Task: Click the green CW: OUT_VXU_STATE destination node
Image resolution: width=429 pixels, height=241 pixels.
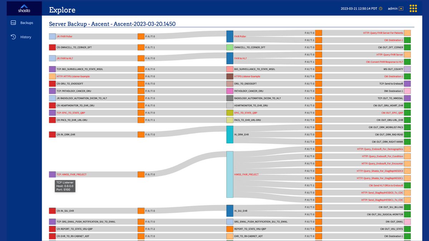Action: pos(408,229)
